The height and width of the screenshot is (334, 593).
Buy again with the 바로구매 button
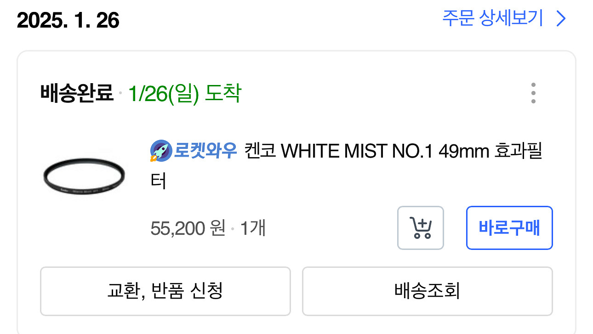(x=509, y=228)
